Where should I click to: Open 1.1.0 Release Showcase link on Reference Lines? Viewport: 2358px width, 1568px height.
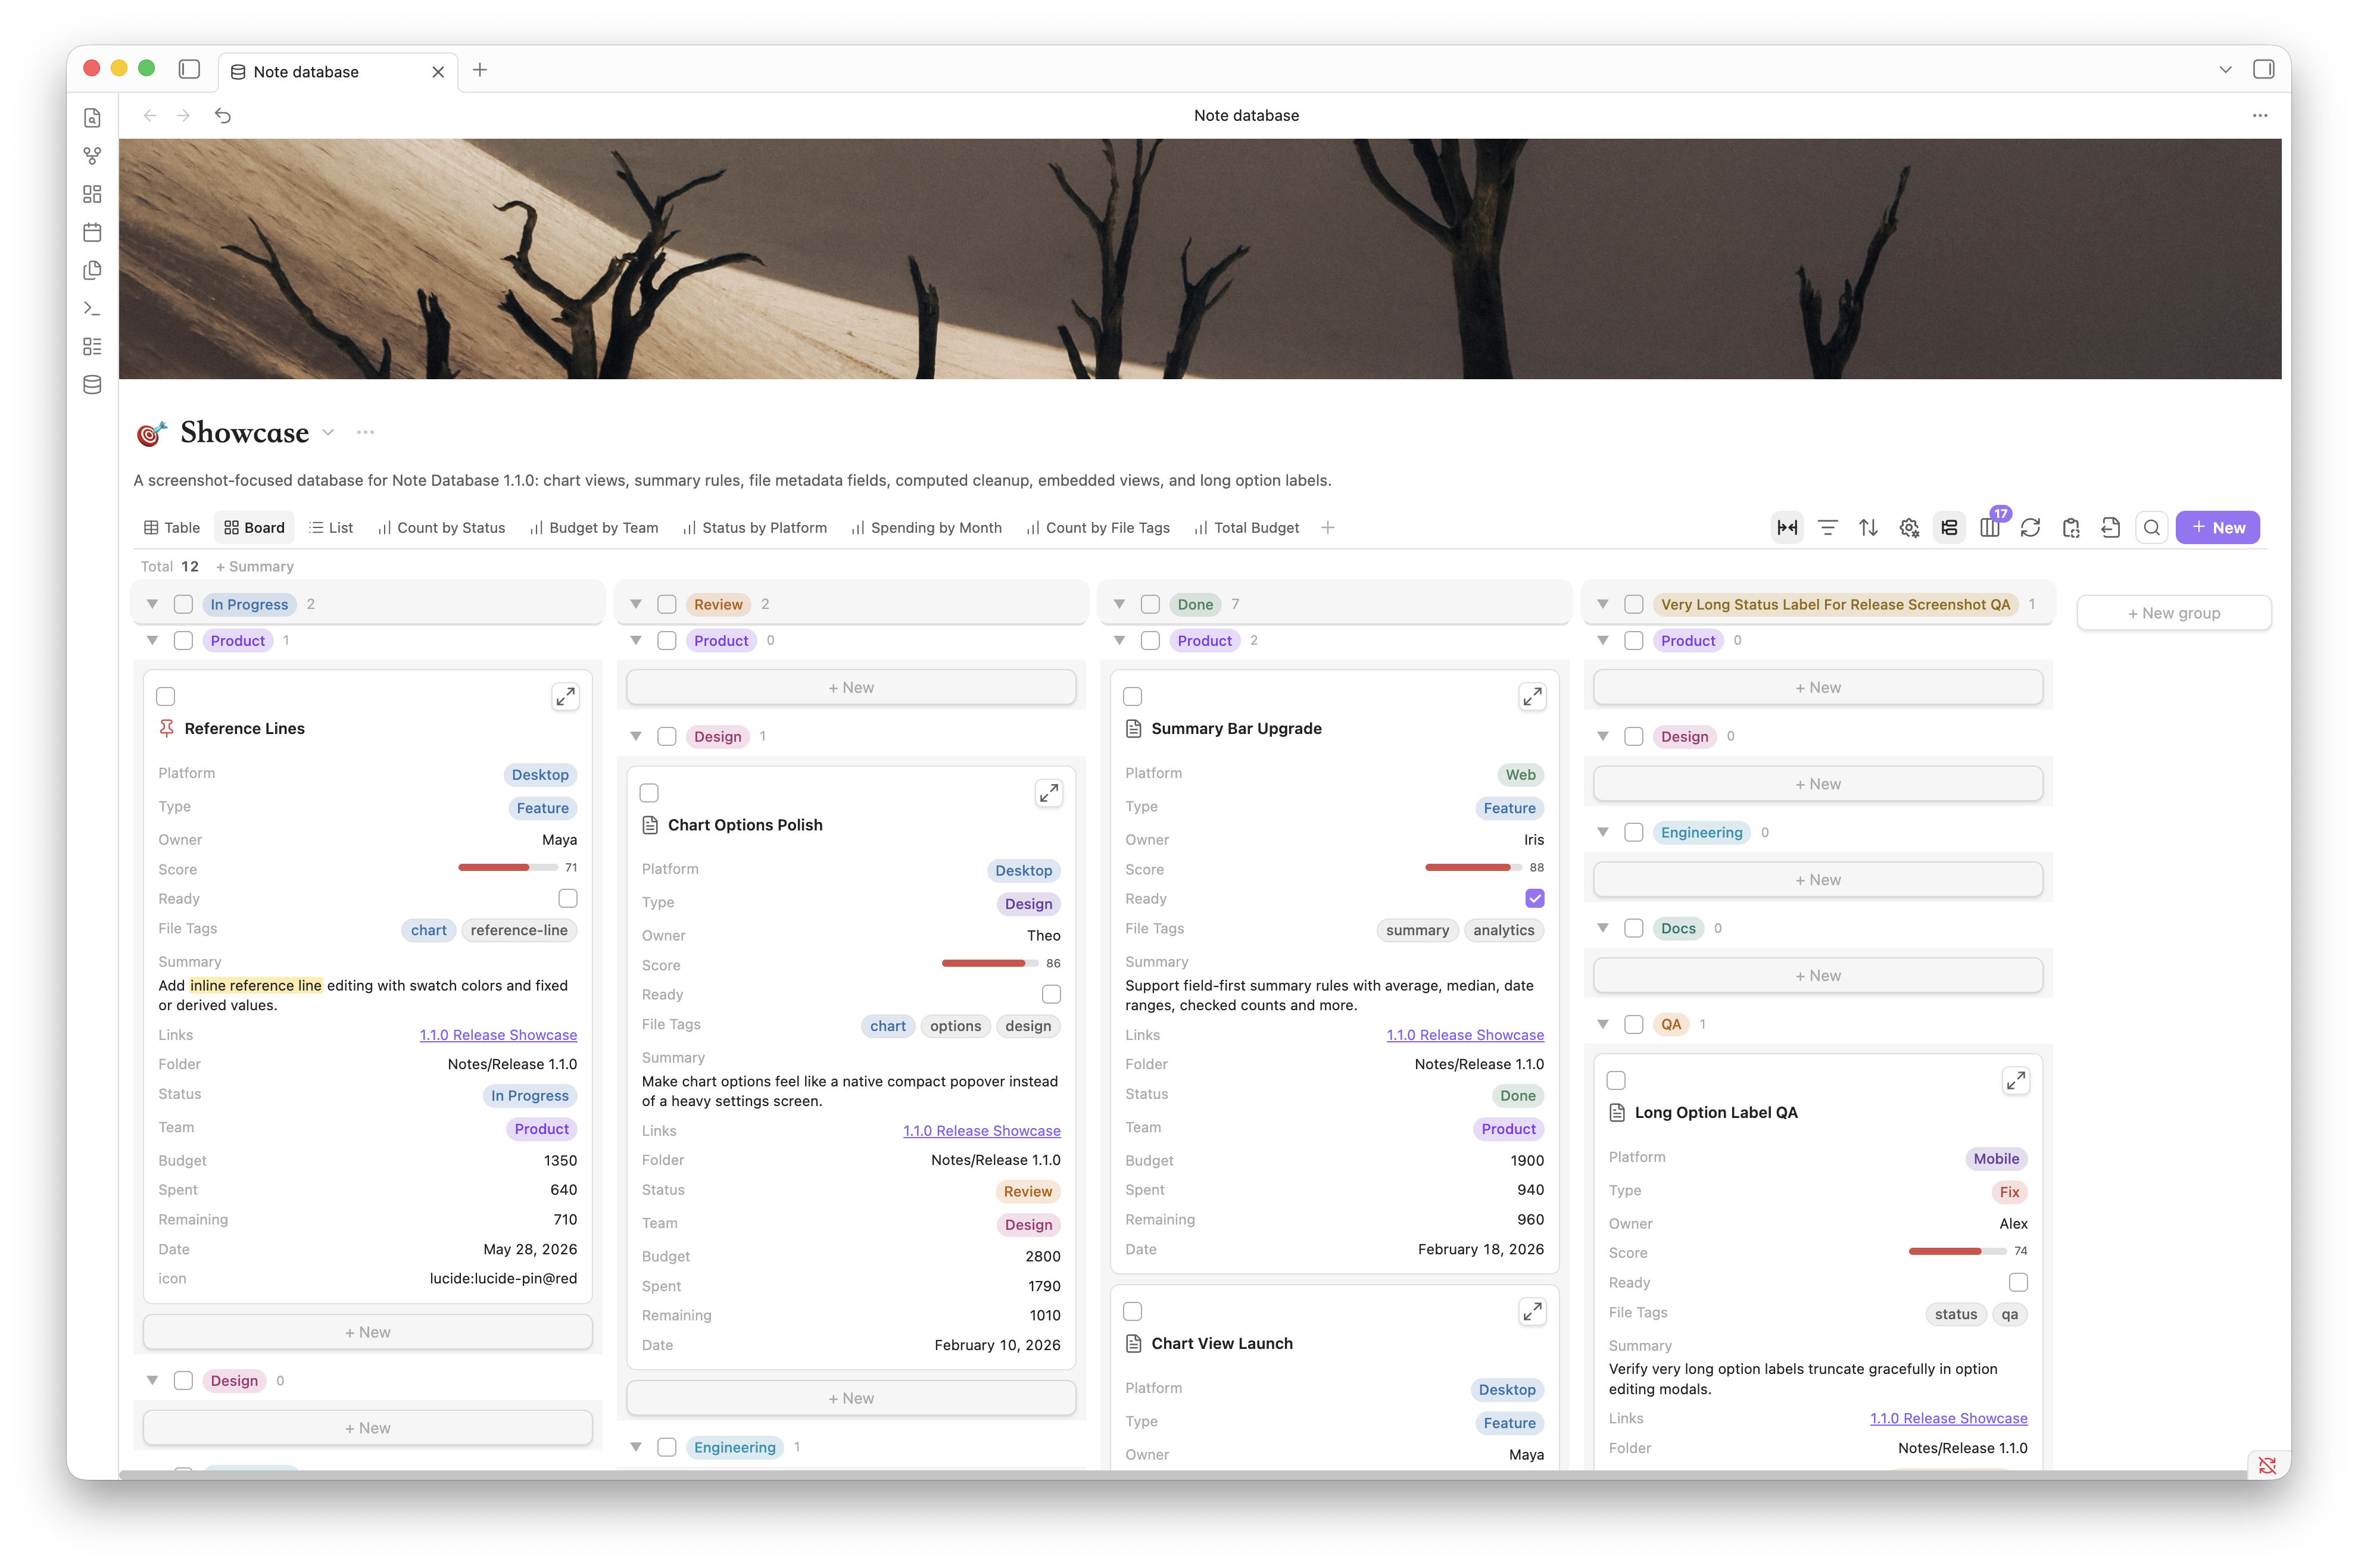498,1034
